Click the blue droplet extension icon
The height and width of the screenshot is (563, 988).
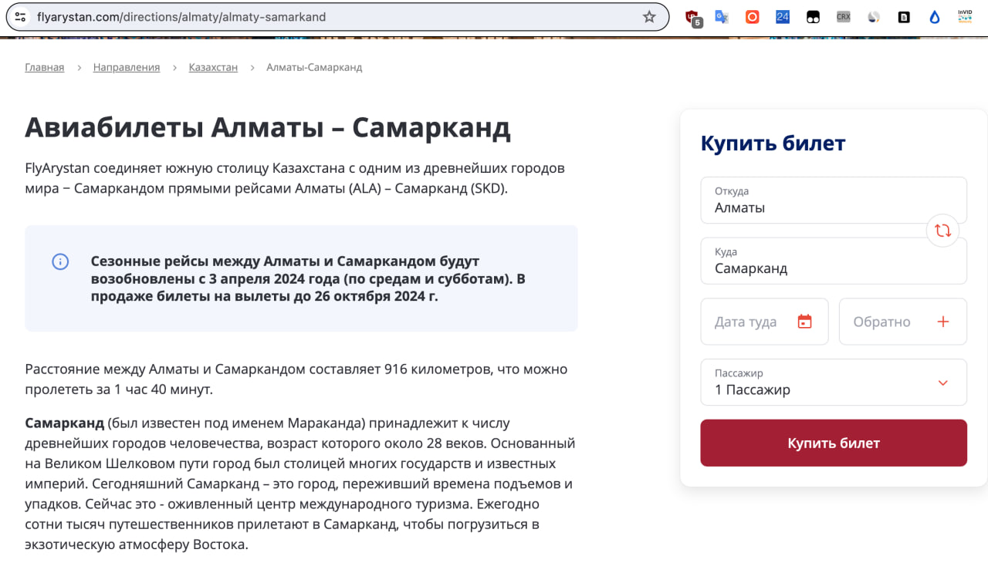[935, 17]
